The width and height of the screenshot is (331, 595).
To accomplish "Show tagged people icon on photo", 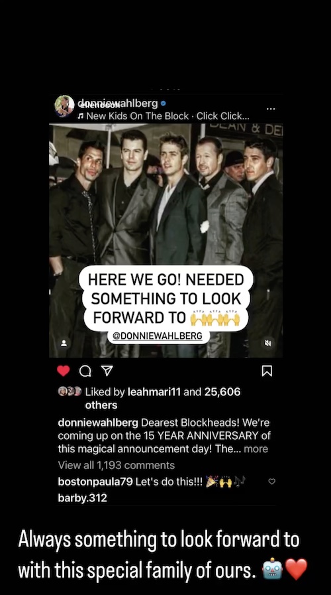I will click(x=64, y=343).
